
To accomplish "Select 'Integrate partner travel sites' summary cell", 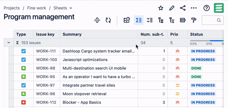I will coord(99,85).
